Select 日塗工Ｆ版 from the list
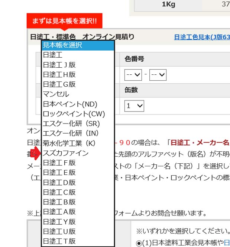 (78, 163)
